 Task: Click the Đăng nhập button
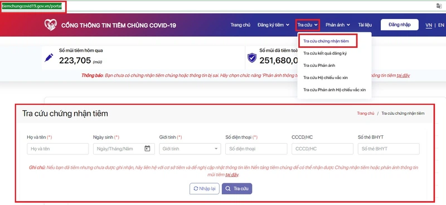coord(399,25)
